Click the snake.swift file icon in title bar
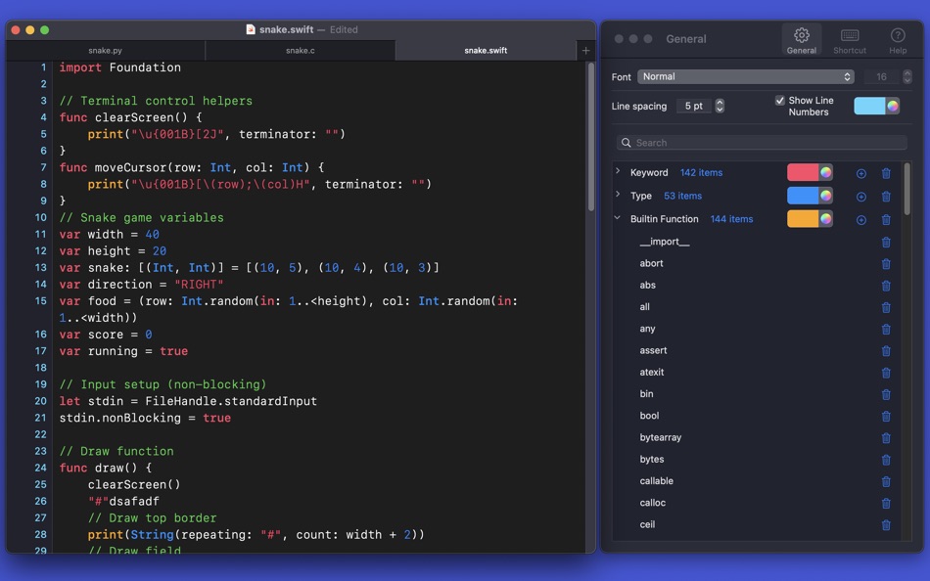Screen dimensions: 930x581 251,29
